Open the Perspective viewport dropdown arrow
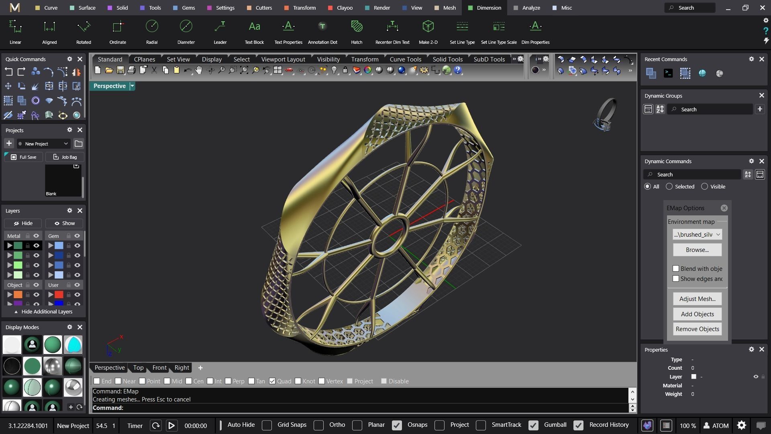 click(x=132, y=86)
